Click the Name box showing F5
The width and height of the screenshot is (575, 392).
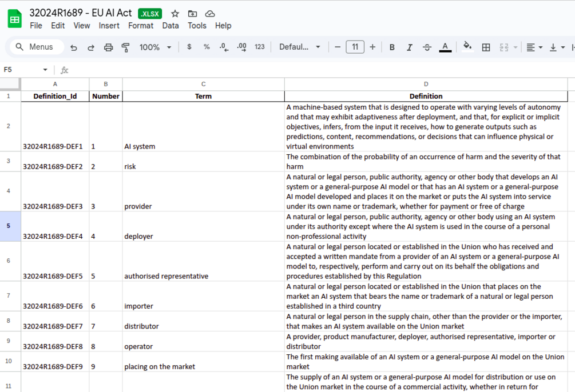[21, 70]
